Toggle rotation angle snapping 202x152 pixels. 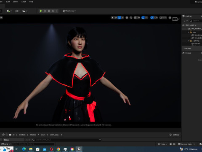[x=143, y=18]
